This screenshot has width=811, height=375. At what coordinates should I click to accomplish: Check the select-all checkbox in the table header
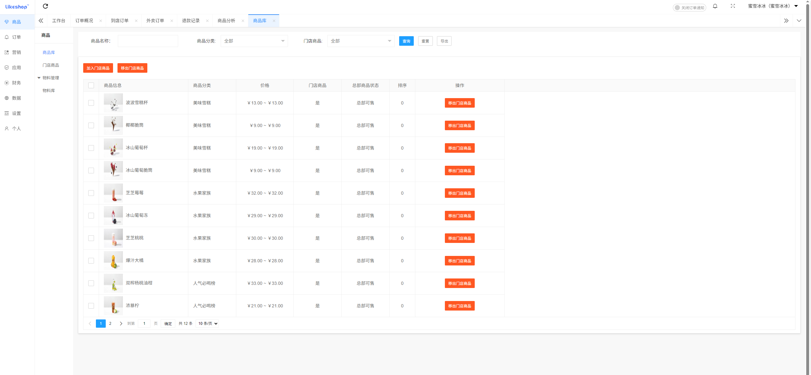[x=91, y=85]
